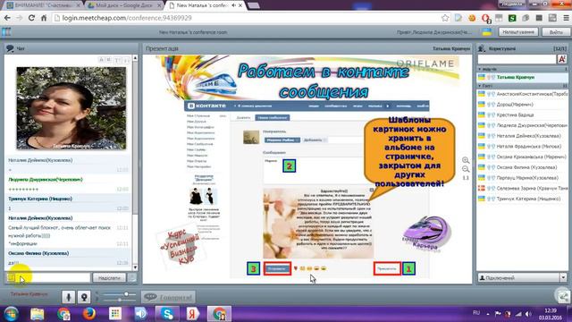The height and width of the screenshot is (322, 572).
Task: Click the RU language indicator in tray
Action: (476, 313)
